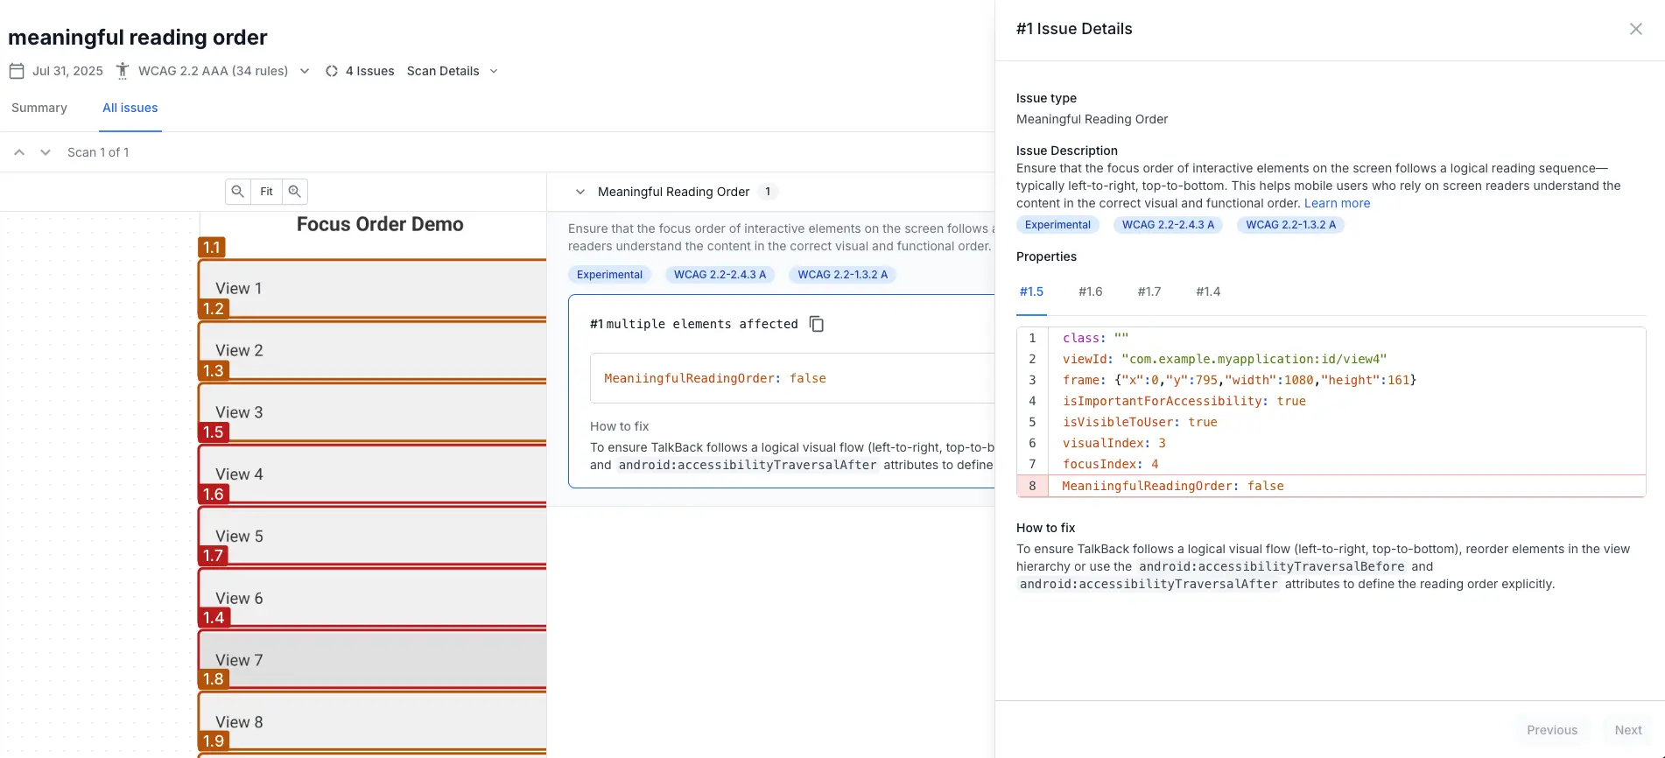Zoom in the screenshot preview
This screenshot has width=1665, height=758.
tap(295, 191)
